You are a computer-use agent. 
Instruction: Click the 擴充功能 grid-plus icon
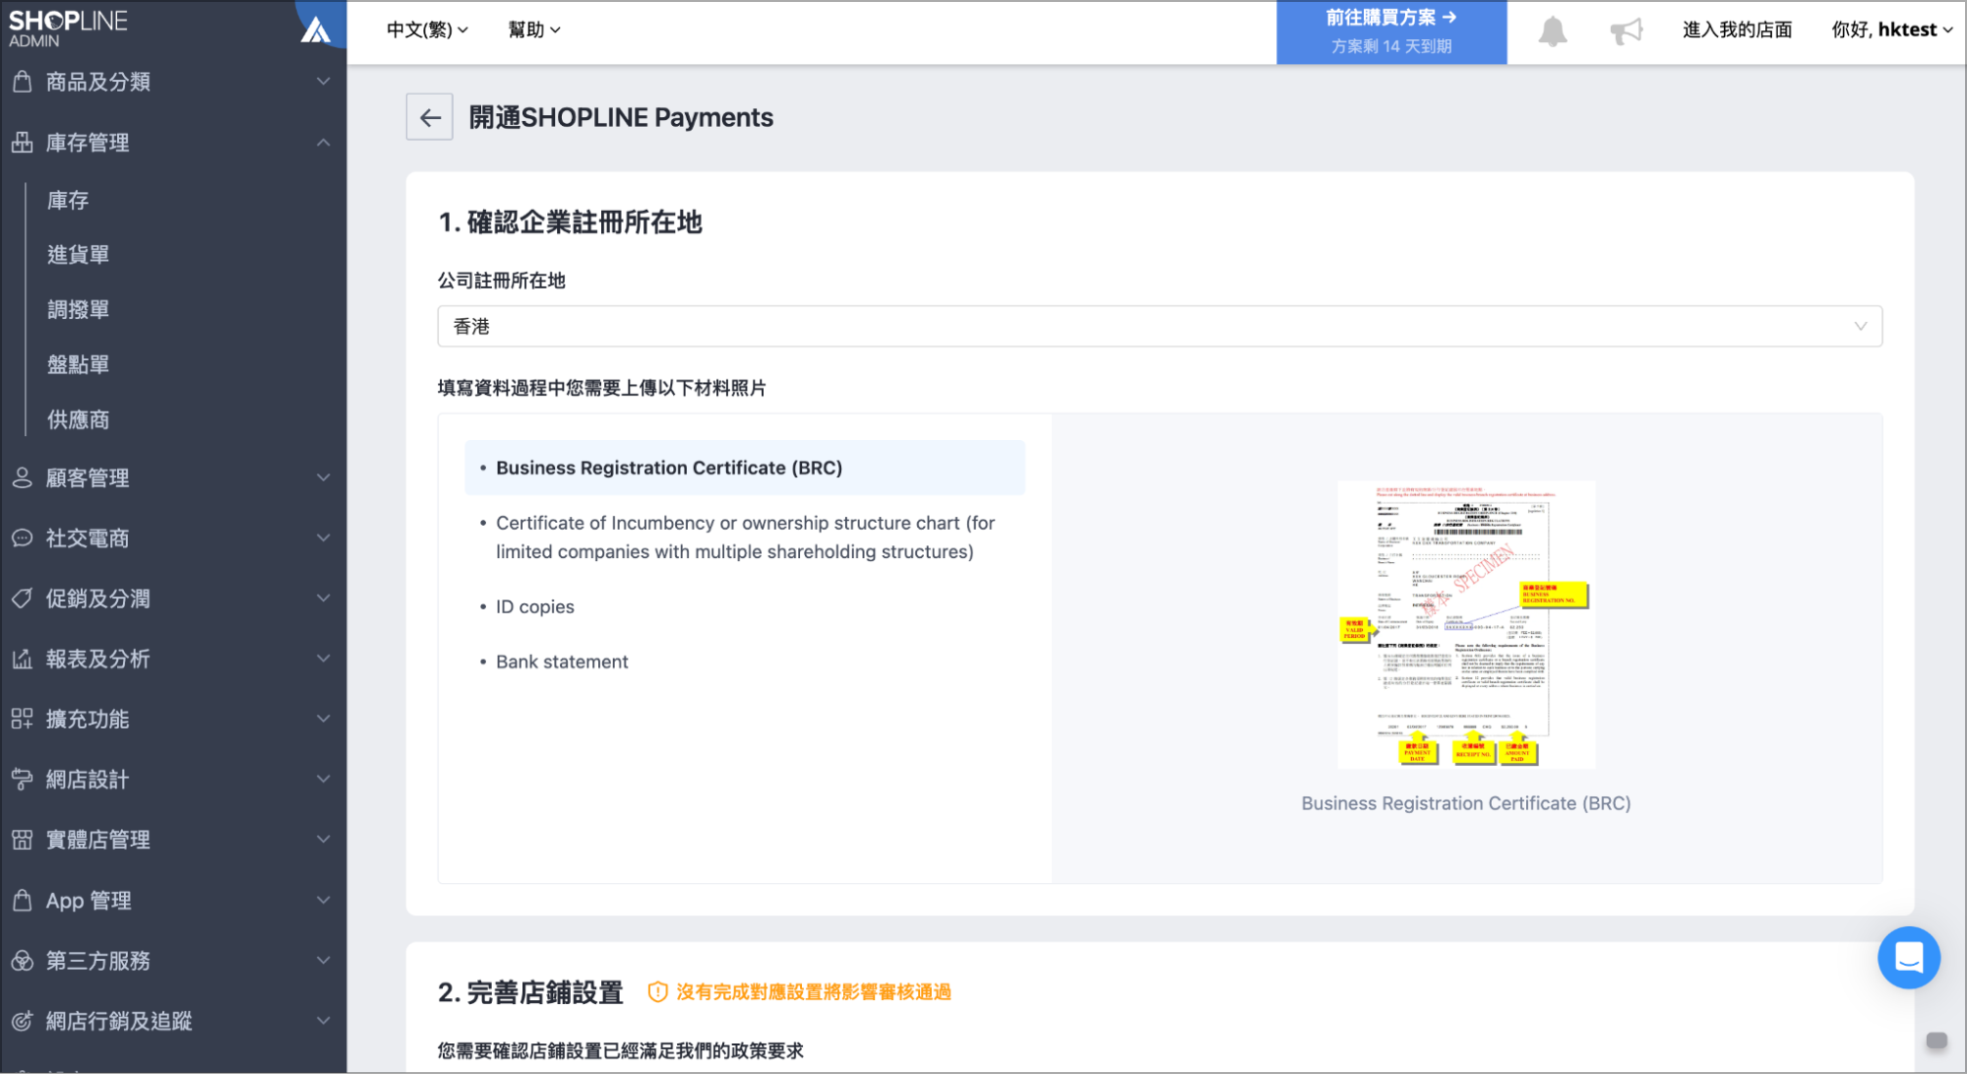[22, 719]
